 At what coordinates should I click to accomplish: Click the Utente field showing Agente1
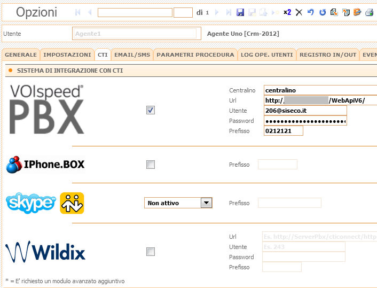[x=137, y=34]
